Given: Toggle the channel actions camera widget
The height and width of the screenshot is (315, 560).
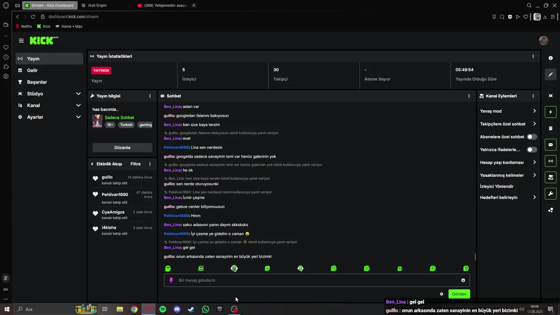Looking at the screenshot, I should 550,177.
